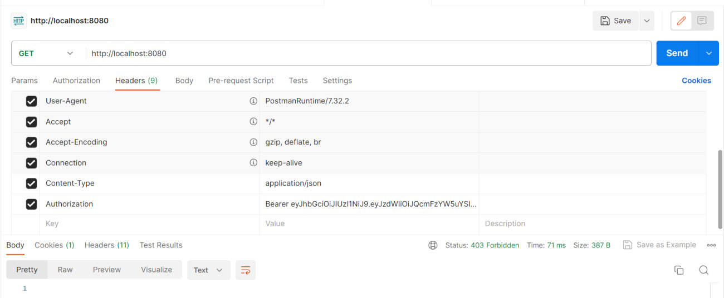Screen dimensions: 724x298
Task: Click the request URL input field
Action: [368, 53]
